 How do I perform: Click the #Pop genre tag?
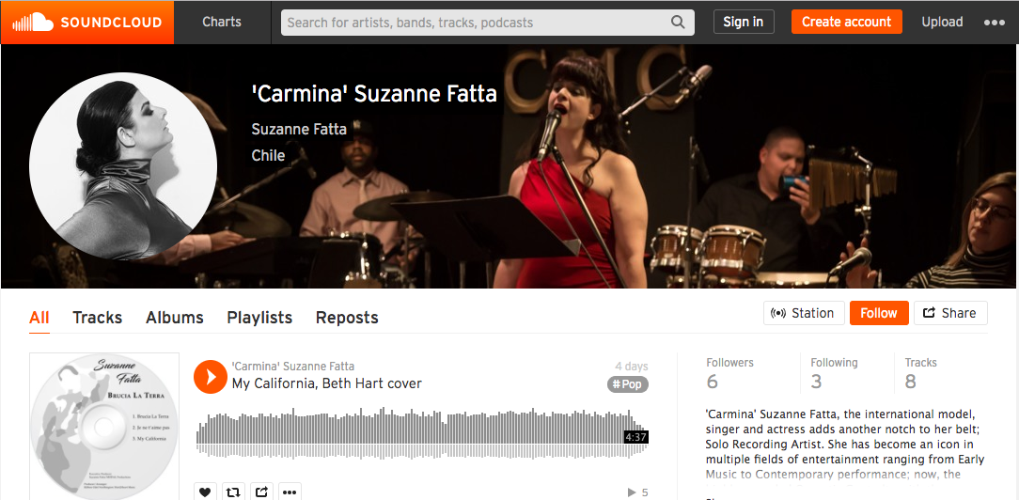[628, 384]
